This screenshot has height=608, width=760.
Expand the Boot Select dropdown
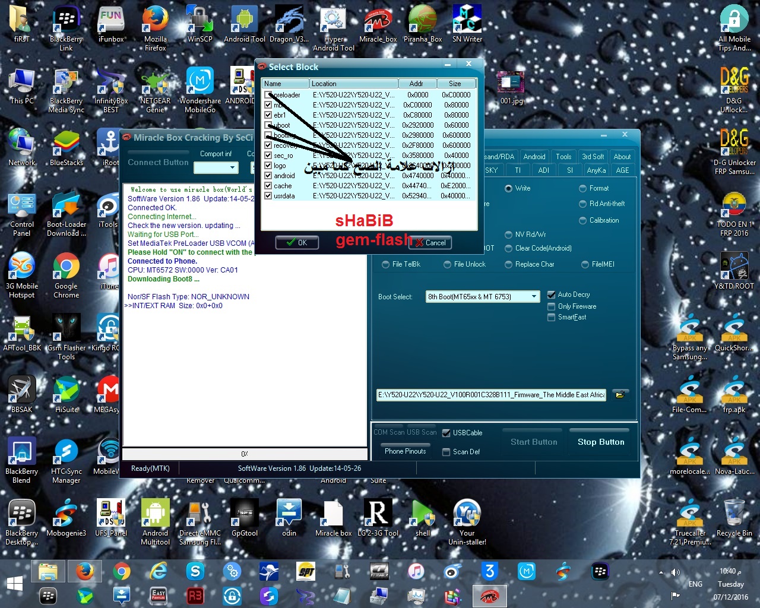click(x=534, y=296)
